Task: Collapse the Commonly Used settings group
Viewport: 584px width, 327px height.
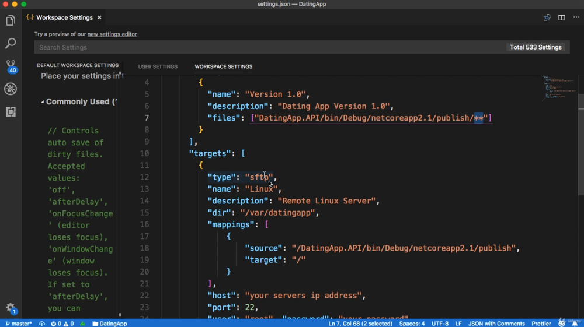Action: (43, 102)
